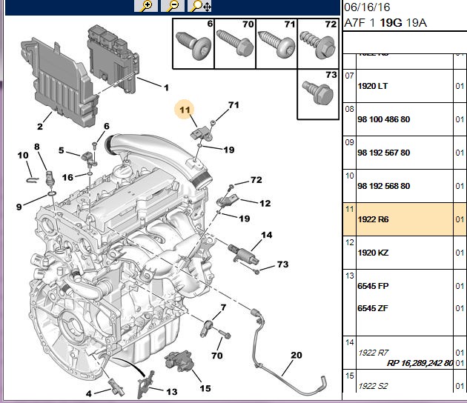Image resolution: width=467 pixels, height=403 pixels.
Task: Click callout number 14 solenoid label
Action: (267, 235)
